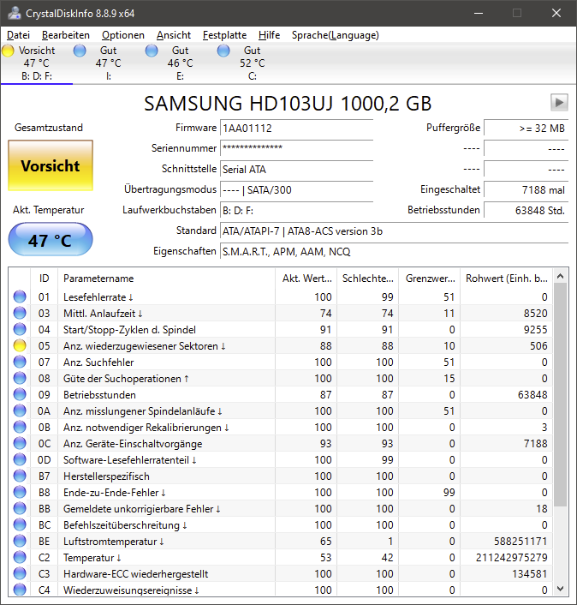
Task: Click the status orb for Hardware-ECC wiederhergestellt
Action: pos(20,574)
